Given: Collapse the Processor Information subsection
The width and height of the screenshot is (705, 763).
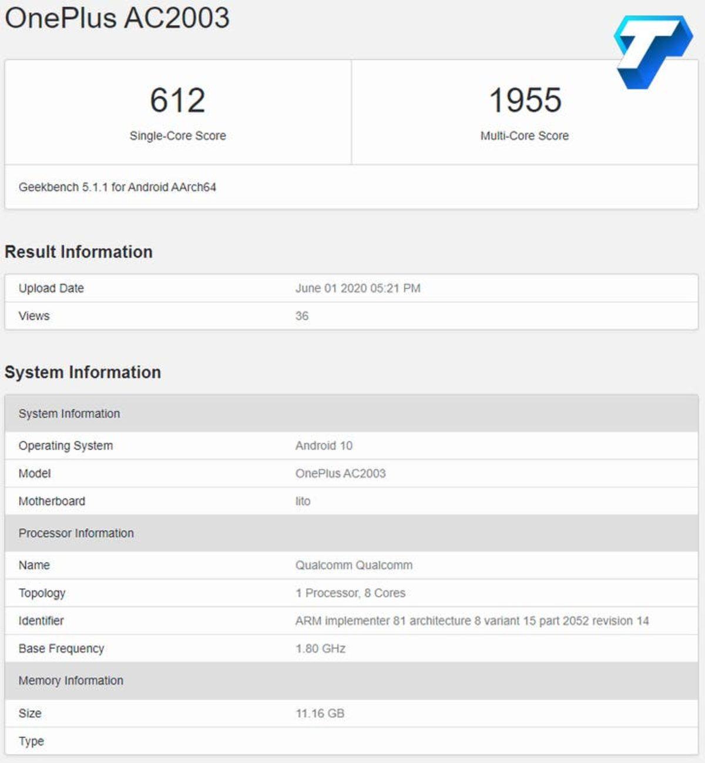Looking at the screenshot, I should [76, 533].
